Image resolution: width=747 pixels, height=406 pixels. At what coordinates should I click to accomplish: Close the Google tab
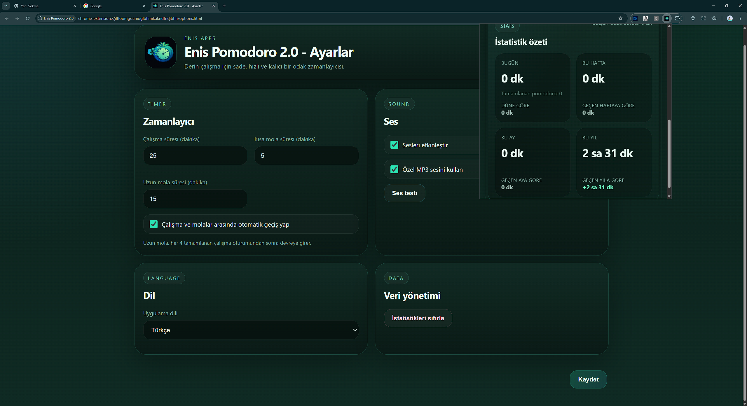pyautogui.click(x=144, y=6)
